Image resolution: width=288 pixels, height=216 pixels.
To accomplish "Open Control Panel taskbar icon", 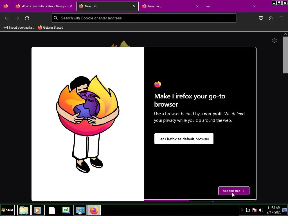I will (80, 210).
